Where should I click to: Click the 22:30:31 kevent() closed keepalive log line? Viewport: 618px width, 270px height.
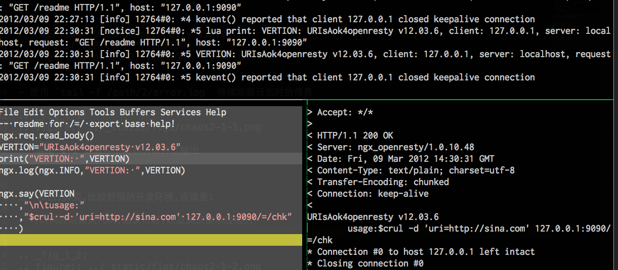pos(267,77)
